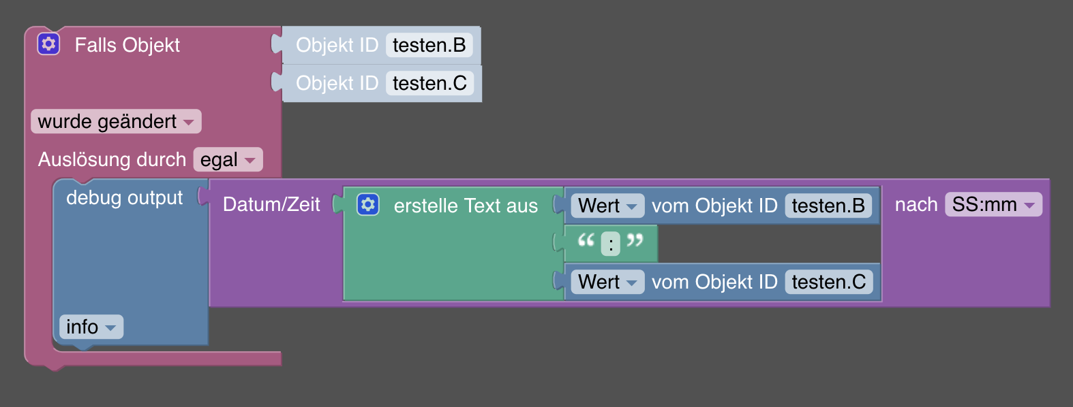Open the 'info' log level dropdown
1073x407 pixels.
coord(91,327)
